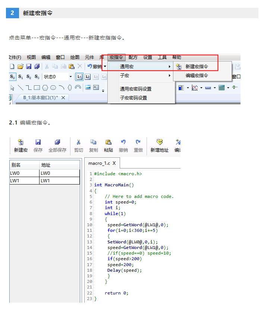Click the 粘贴 paste icon
Screen dimensions: 264x312
click(x=109, y=142)
